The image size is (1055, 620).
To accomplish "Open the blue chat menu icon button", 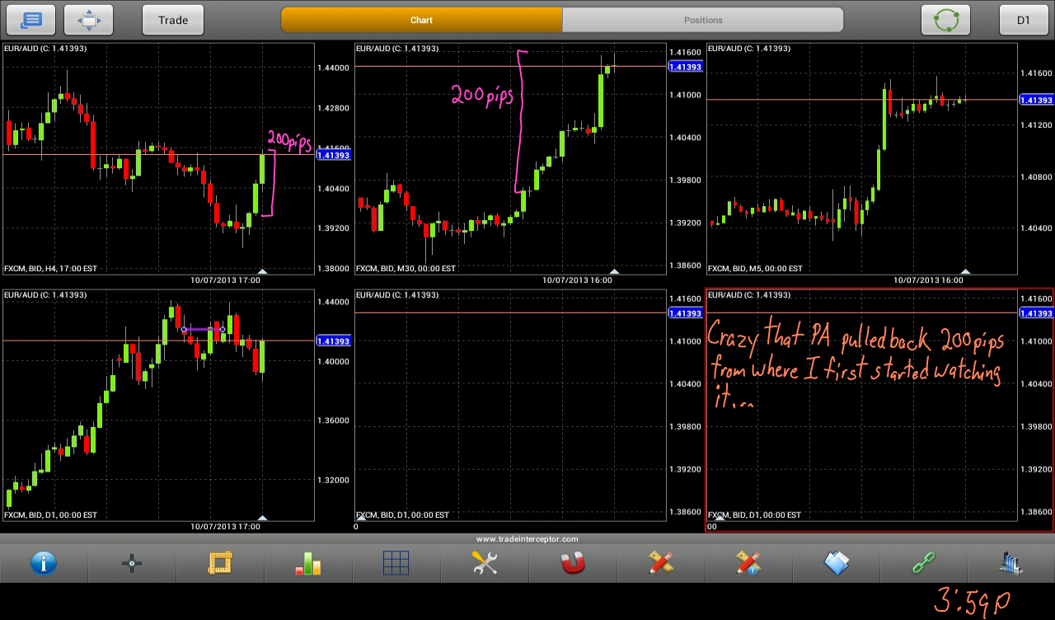I will point(31,20).
